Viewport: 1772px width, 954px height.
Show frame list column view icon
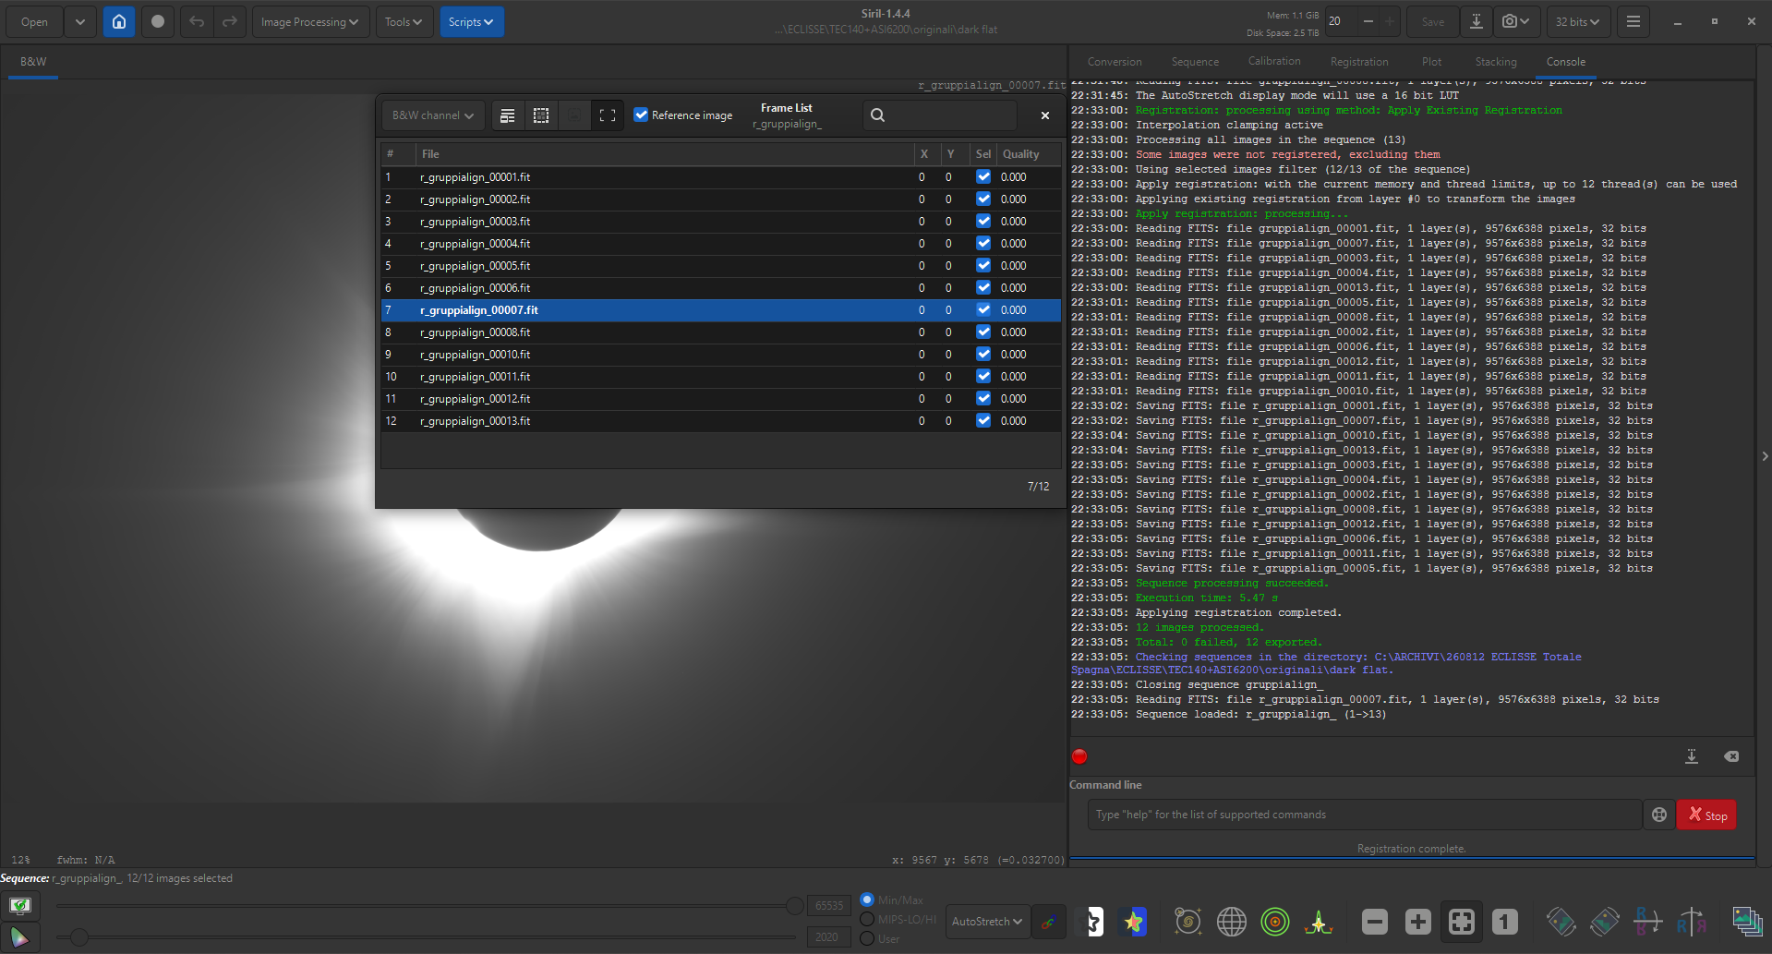pos(507,115)
